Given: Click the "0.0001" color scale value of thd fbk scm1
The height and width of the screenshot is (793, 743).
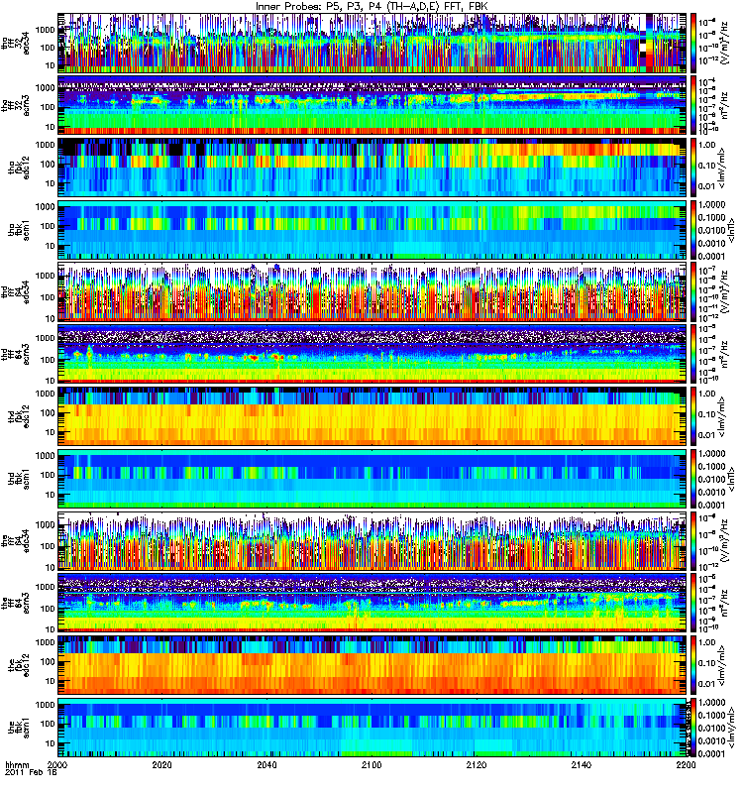Looking at the screenshot, I should pos(710,505).
